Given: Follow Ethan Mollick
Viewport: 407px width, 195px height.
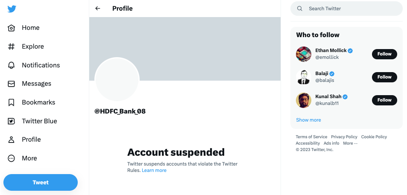Looking at the screenshot, I should tap(384, 54).
